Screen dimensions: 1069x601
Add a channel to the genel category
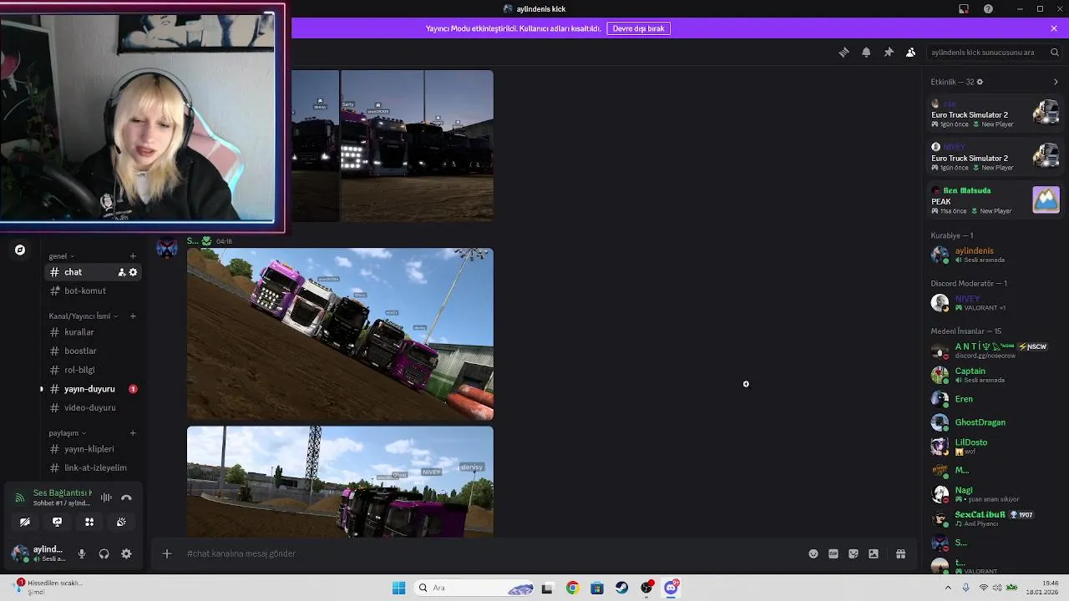pyautogui.click(x=133, y=256)
